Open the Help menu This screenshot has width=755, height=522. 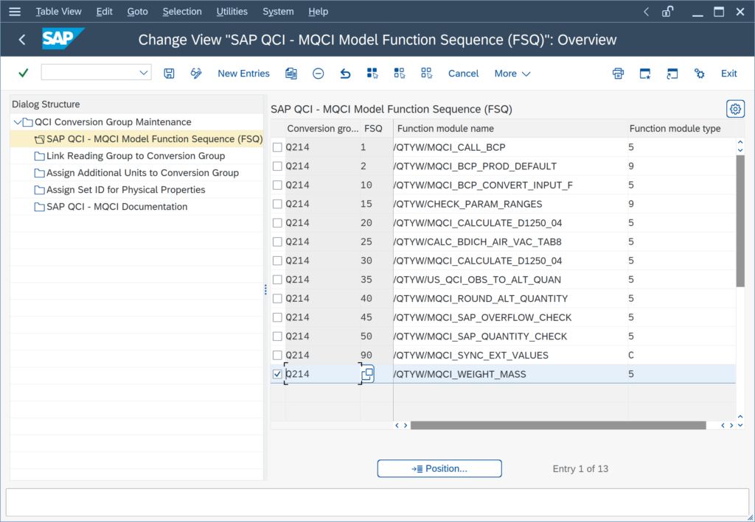point(319,12)
